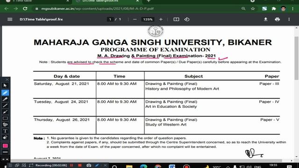Rotate the PDF counterclockwise
This screenshot has width=299, height=168.
tap(187, 20)
